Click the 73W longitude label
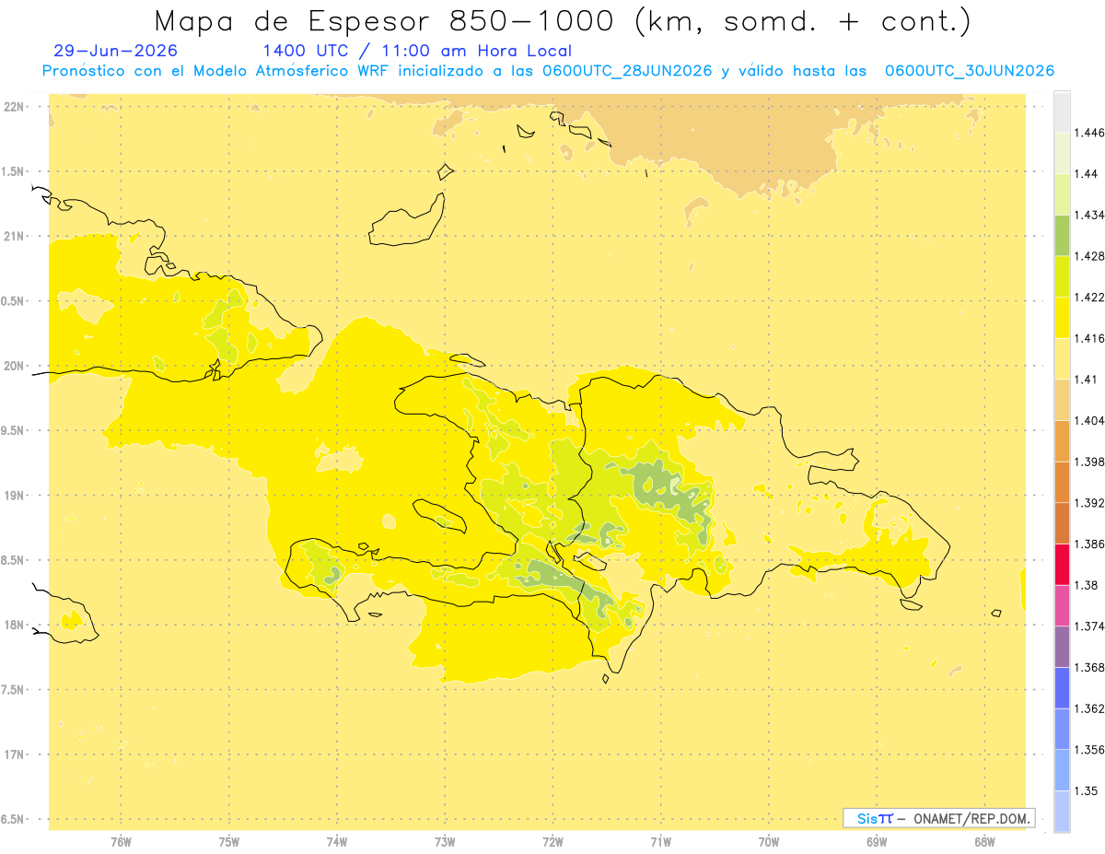1105x854 pixels. (x=445, y=842)
